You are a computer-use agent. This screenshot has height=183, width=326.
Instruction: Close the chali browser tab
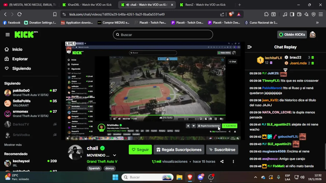172,5
